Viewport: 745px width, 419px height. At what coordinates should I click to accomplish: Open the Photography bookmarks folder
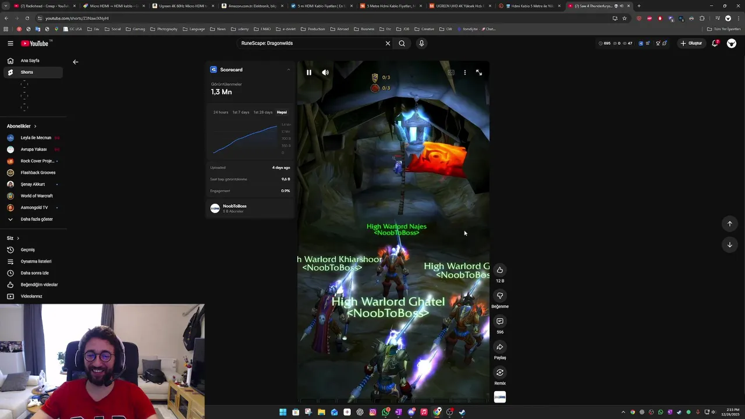pyautogui.click(x=164, y=29)
